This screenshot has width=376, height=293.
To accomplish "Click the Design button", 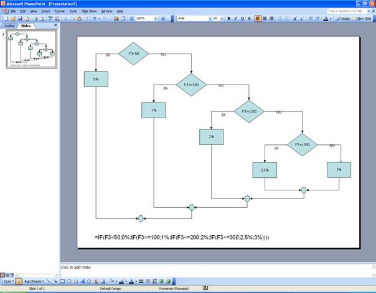I will point(344,19).
